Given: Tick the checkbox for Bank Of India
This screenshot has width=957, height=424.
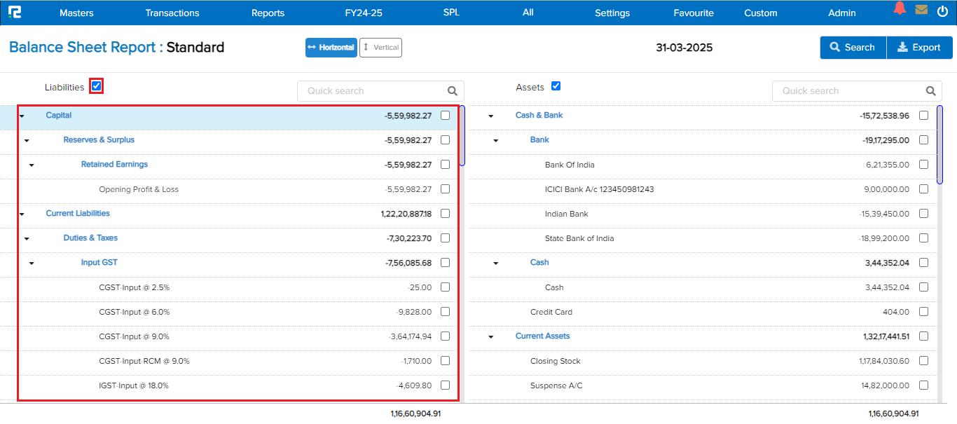Looking at the screenshot, I should (x=923, y=165).
